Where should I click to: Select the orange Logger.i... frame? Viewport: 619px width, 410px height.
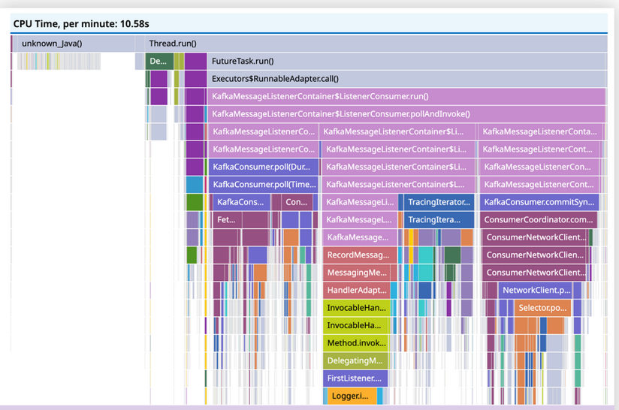pos(352,396)
